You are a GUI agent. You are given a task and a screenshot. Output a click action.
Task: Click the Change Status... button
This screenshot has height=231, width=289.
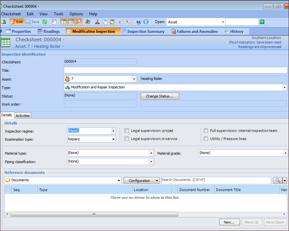(x=160, y=96)
